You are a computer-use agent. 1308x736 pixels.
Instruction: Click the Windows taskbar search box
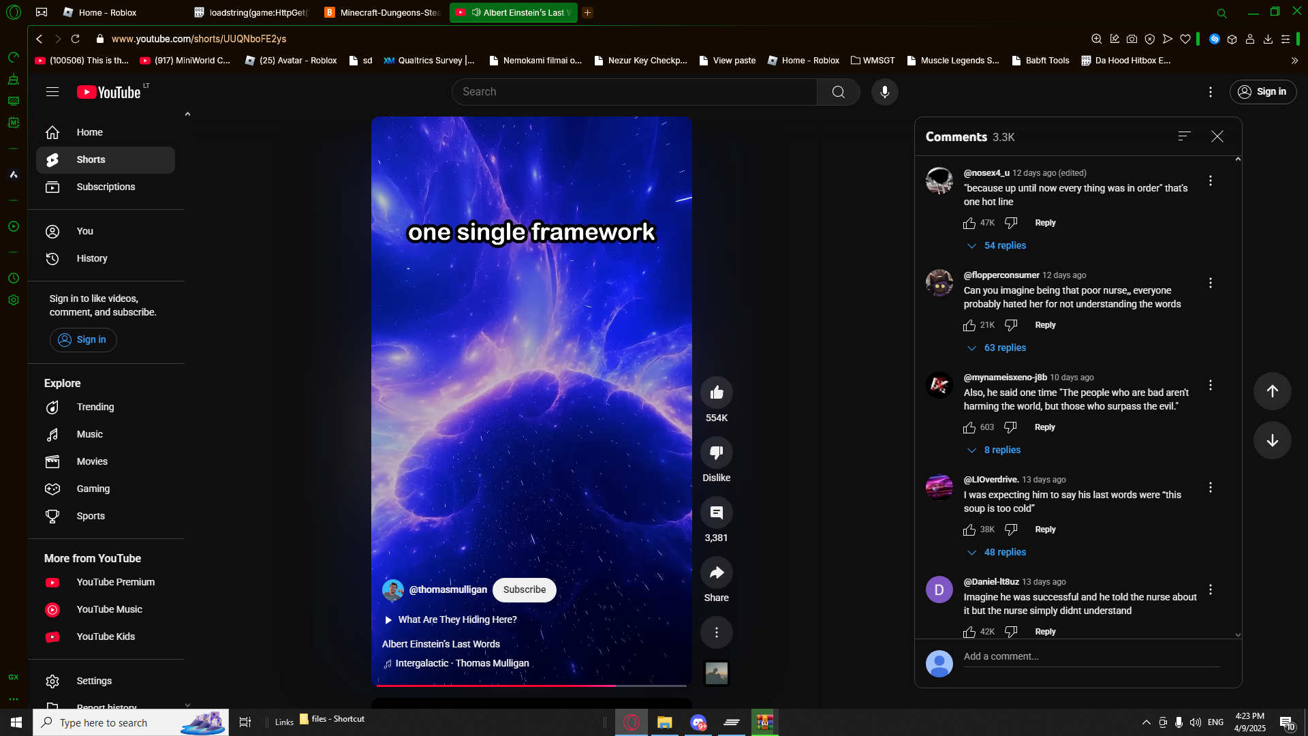point(131,722)
